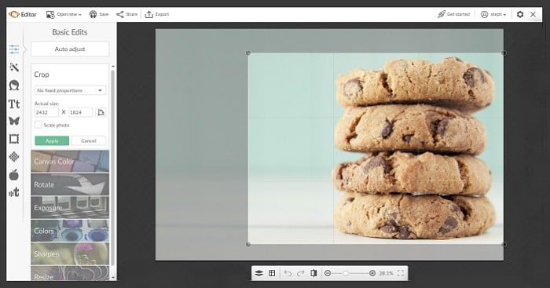Image resolution: width=550 pixels, height=288 pixels.
Task: Open the Textures diamond pattern tab
Action: [14, 157]
